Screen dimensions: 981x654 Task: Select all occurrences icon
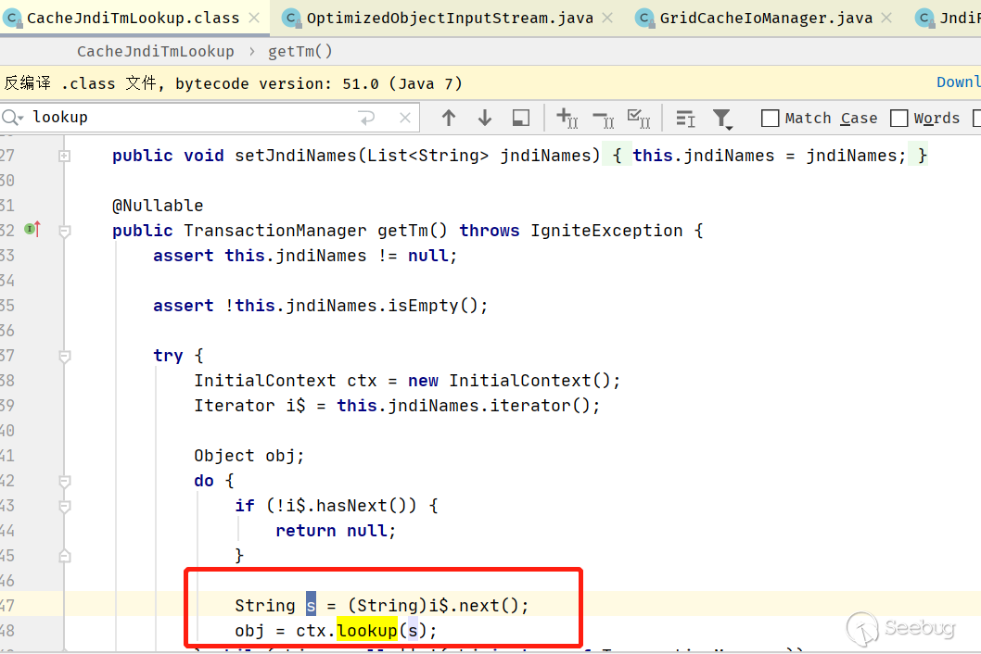coord(639,118)
